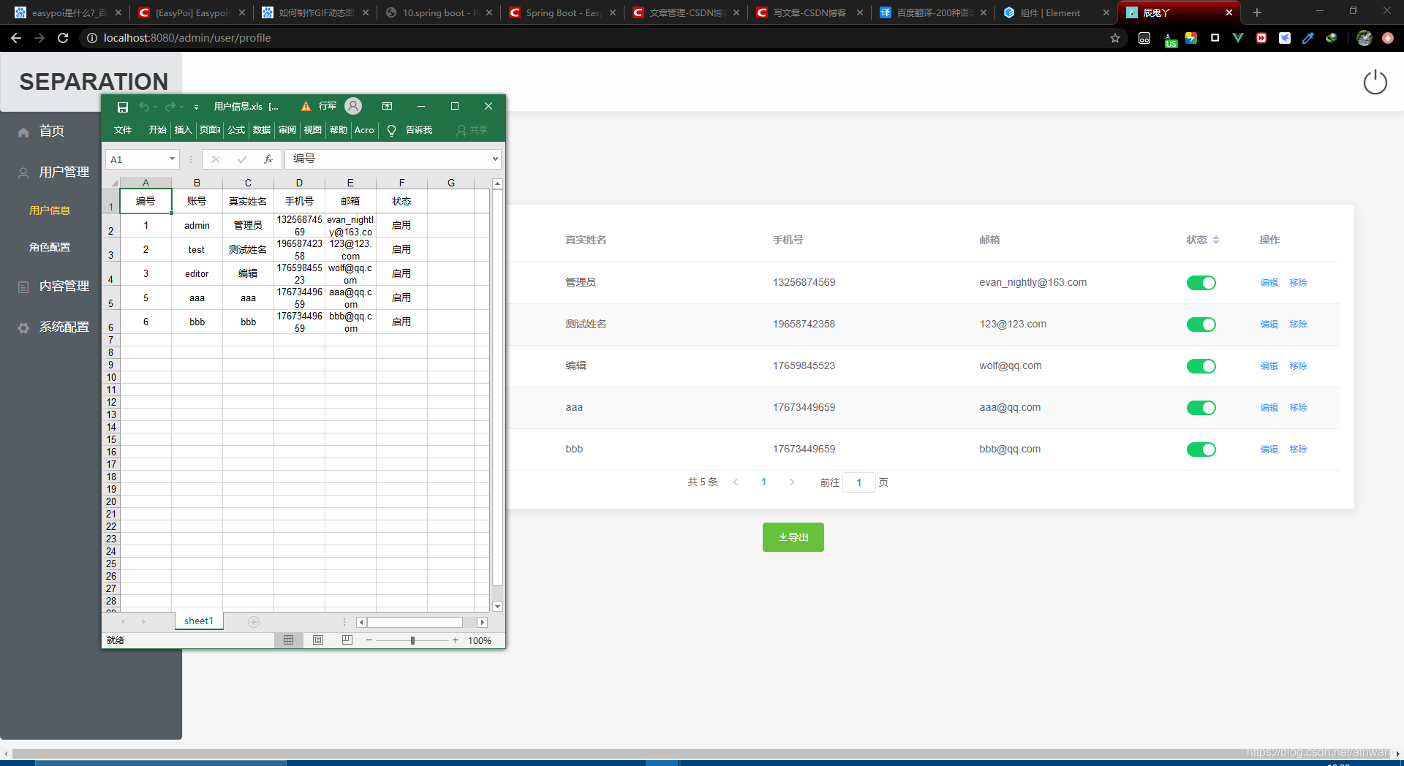Expand the 系统配置 sidebar menu
The width and height of the screenshot is (1404, 766).
[x=64, y=327]
